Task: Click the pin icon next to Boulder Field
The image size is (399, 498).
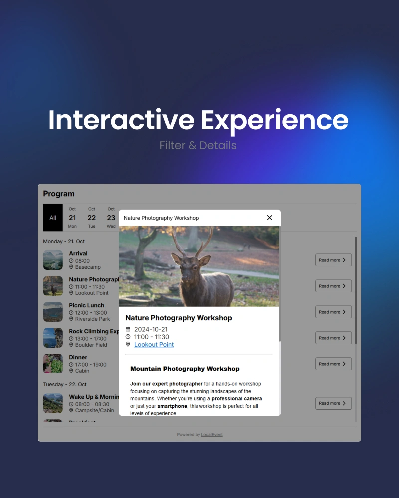Action: click(x=71, y=345)
